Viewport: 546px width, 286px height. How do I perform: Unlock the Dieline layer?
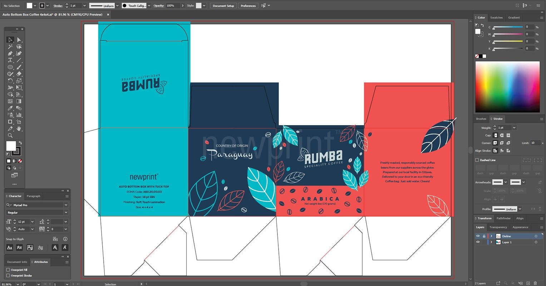484,236
